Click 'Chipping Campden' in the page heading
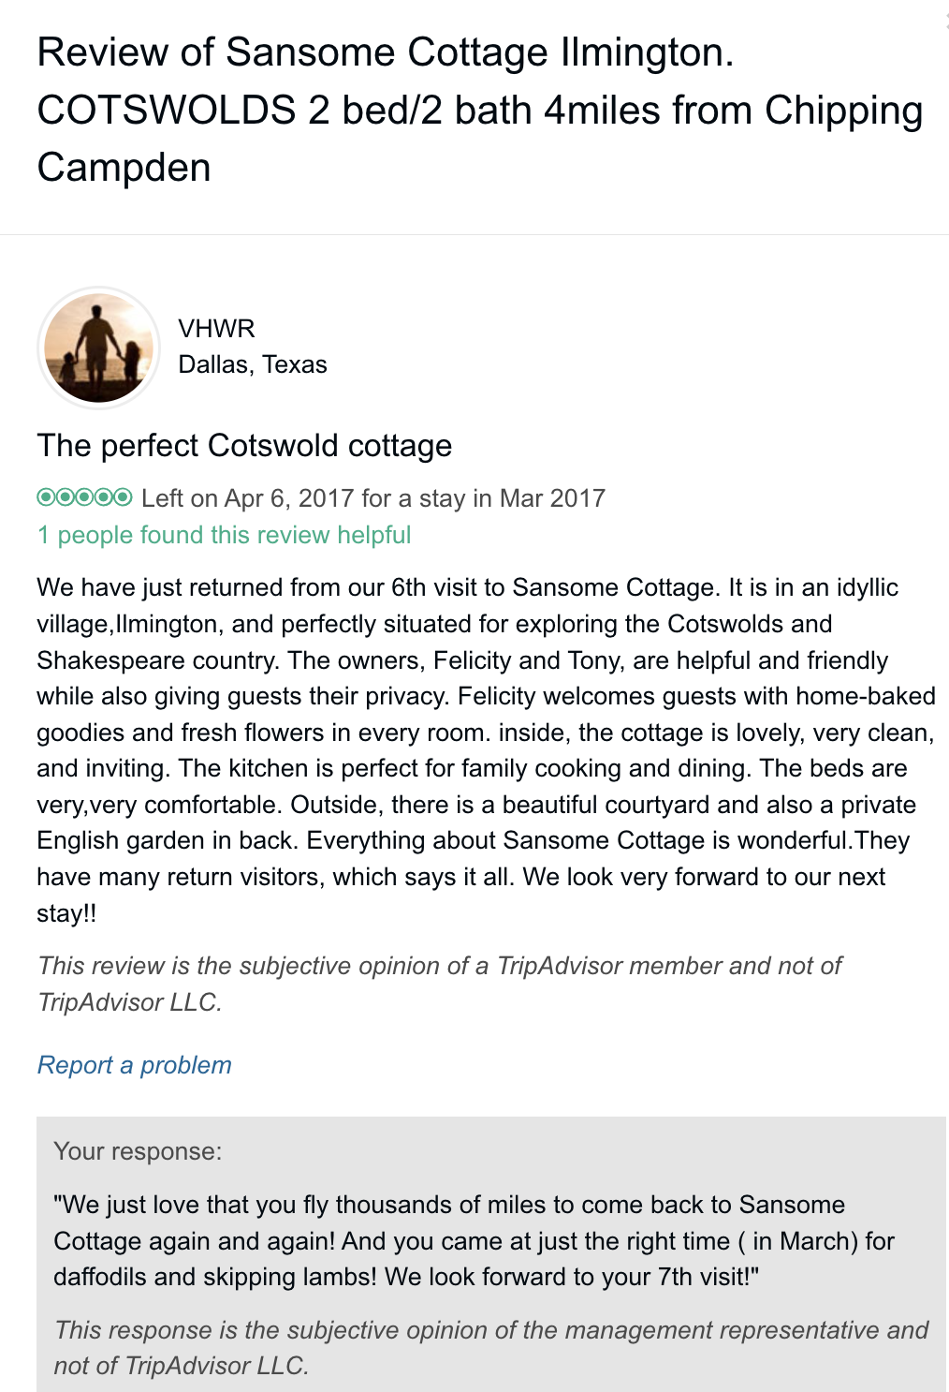Image resolution: width=949 pixels, height=1392 pixels. pos(842,111)
